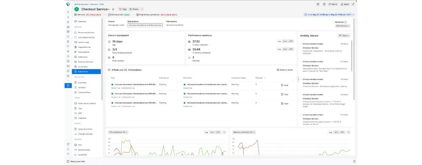Viewport: 422px width, 165px height.
Task: Select p95 for cores utilization summary
Action: (x=291, y=41)
